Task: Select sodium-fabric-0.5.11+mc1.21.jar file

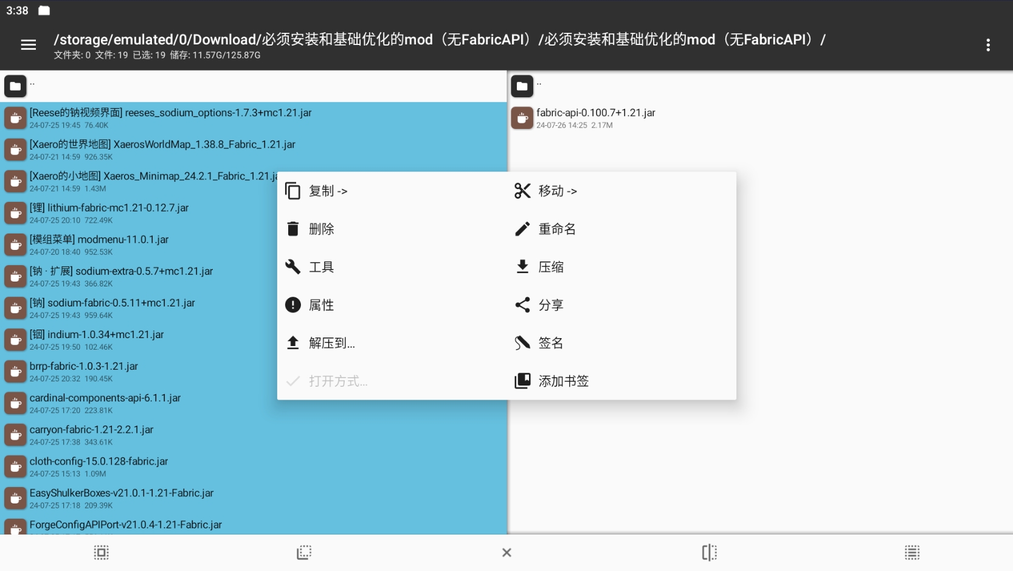Action: (x=139, y=308)
